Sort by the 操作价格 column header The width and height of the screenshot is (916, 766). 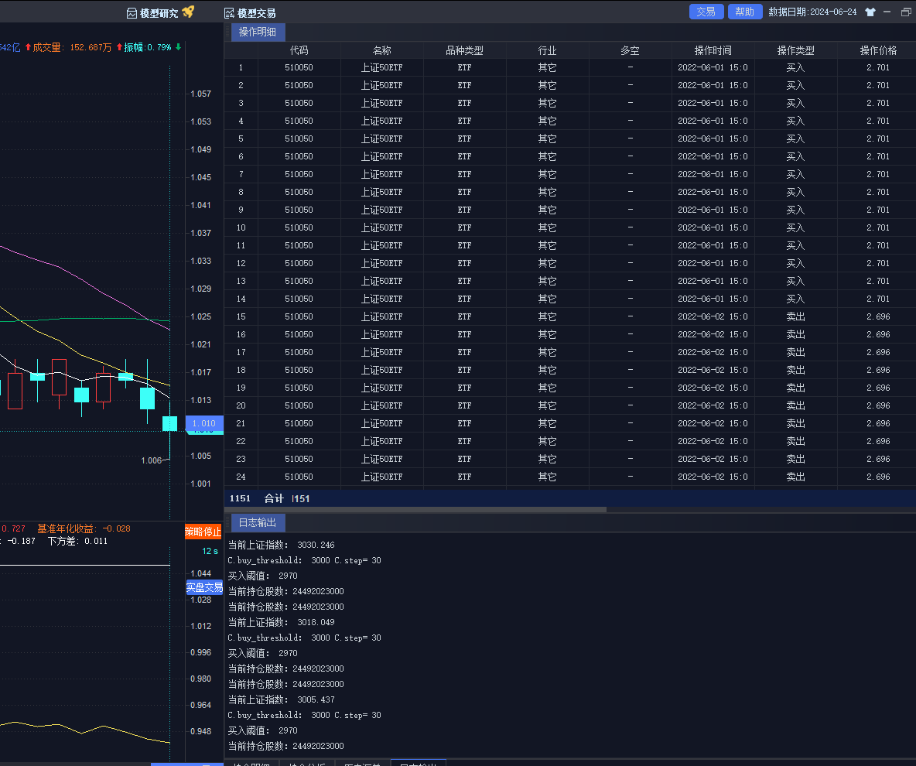pyautogui.click(x=878, y=50)
